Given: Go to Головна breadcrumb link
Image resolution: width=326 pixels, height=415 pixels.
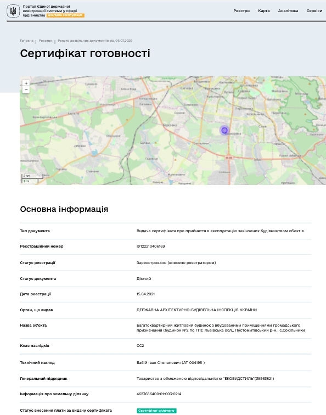Looking at the screenshot, I should point(27,41).
